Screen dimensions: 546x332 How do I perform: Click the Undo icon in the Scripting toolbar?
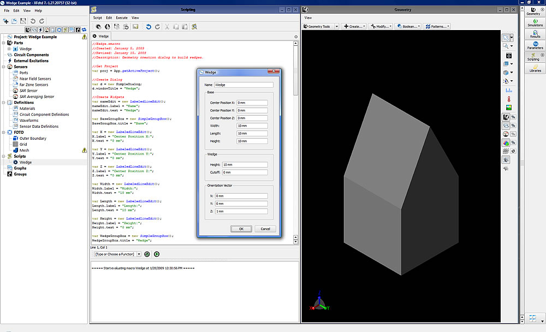tap(149, 26)
